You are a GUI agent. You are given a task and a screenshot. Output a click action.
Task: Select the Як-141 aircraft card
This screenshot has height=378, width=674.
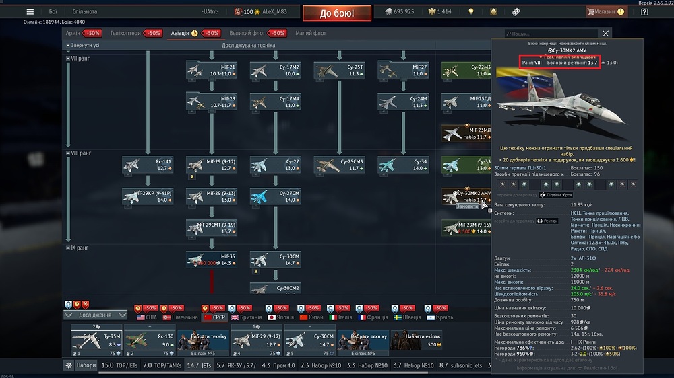pyautogui.click(x=148, y=165)
